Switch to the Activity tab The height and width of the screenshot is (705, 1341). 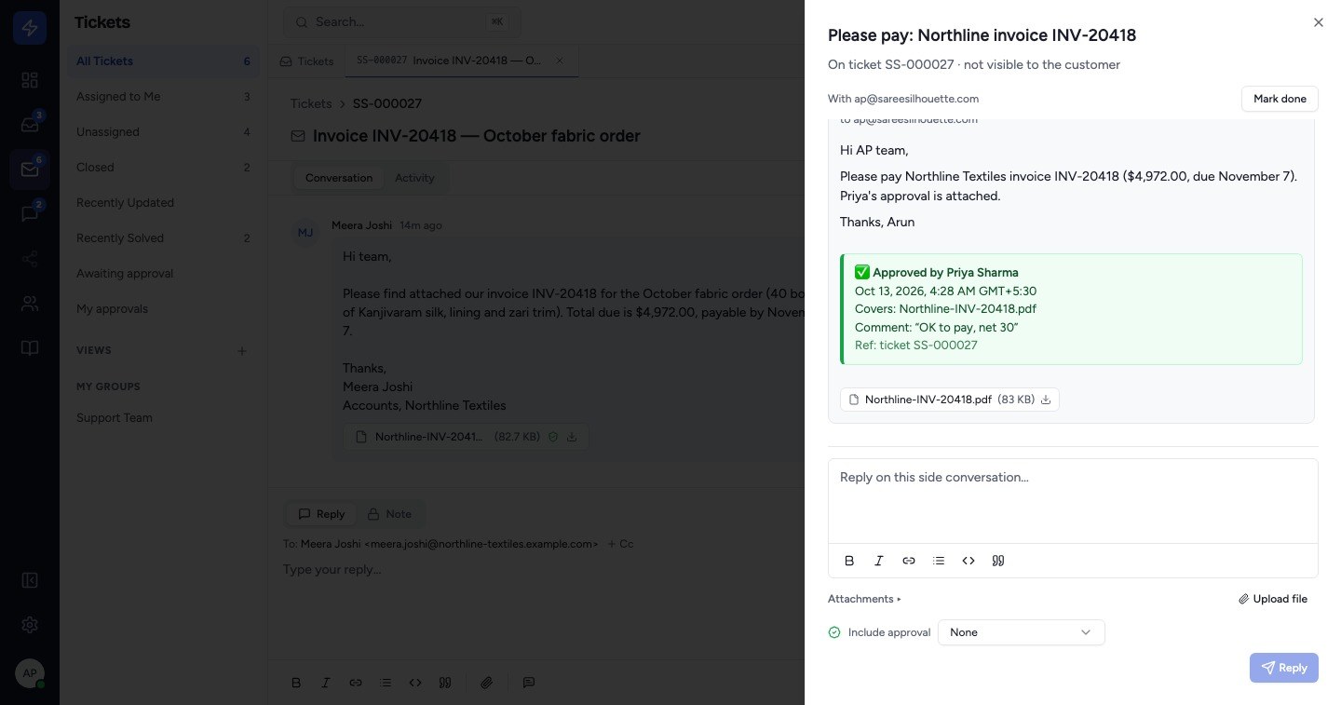tap(414, 178)
